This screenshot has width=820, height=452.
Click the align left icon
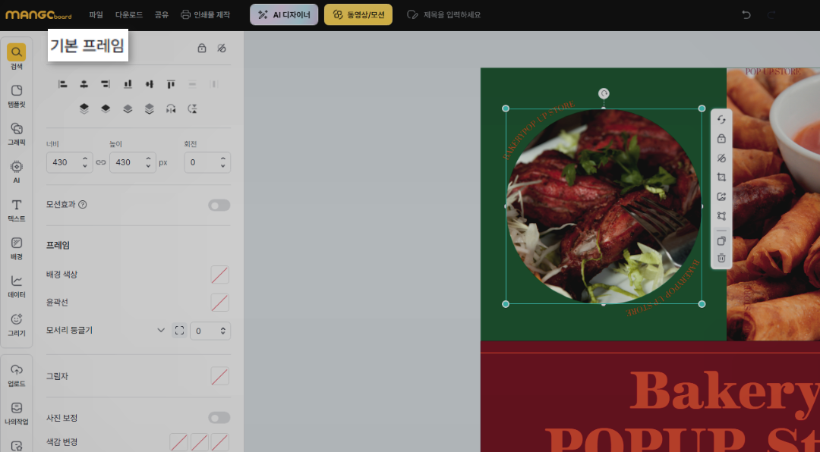pos(63,84)
